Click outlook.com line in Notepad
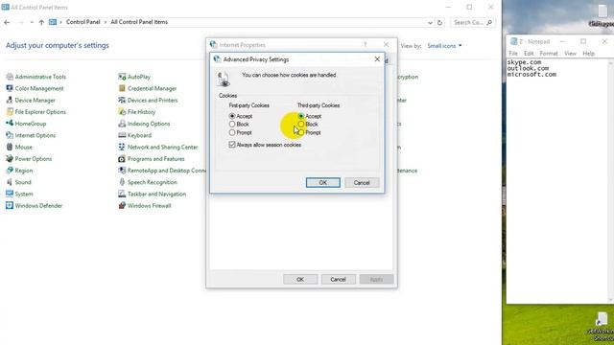The width and height of the screenshot is (614, 345). pos(528,68)
